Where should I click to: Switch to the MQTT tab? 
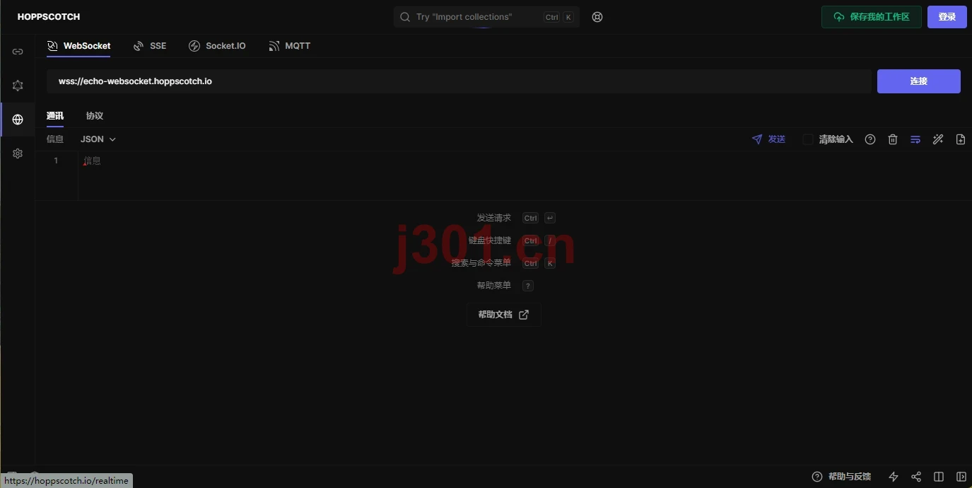[289, 46]
